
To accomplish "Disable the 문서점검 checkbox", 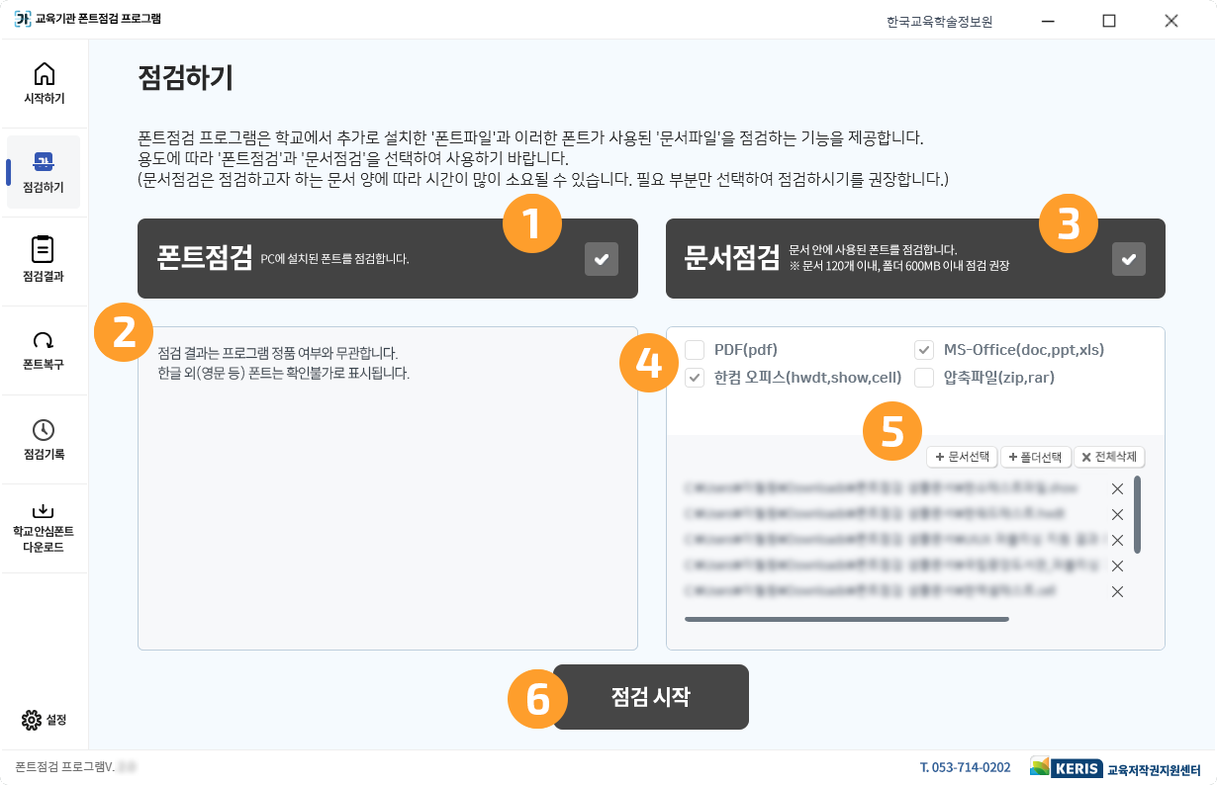I will (1128, 258).
